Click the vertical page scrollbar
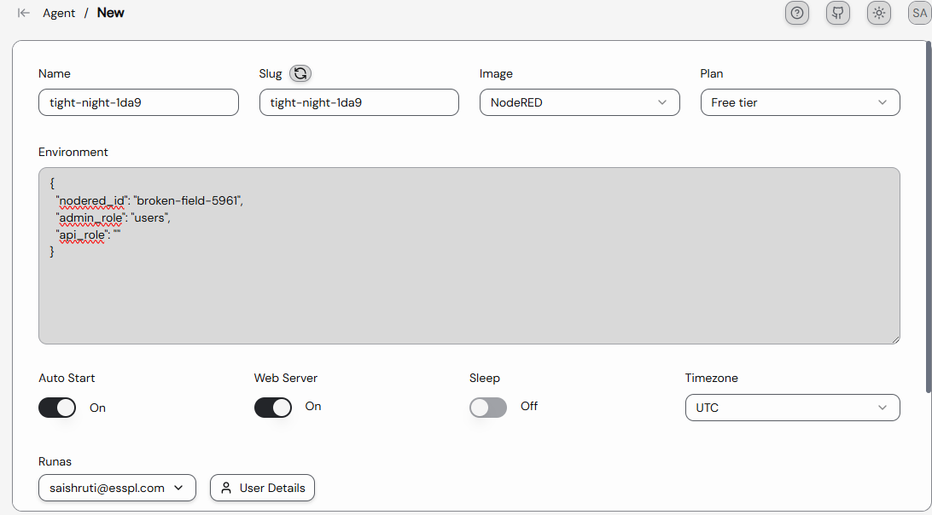932x515 pixels. (929, 217)
